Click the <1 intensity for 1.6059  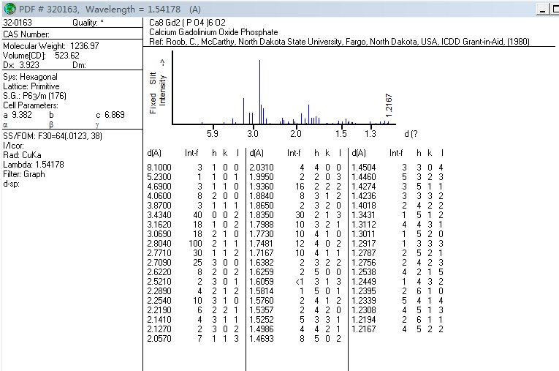pos(300,282)
